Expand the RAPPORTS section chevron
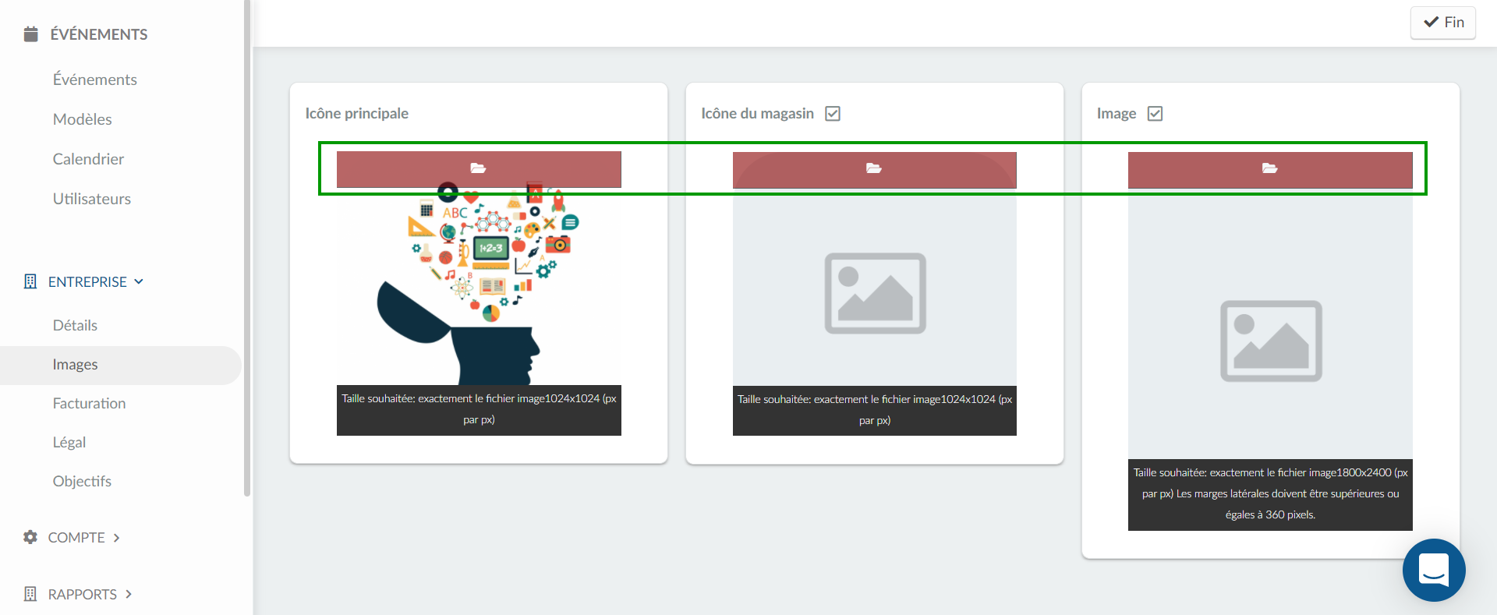 coord(129,594)
